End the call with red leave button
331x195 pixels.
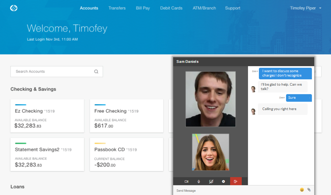pyautogui.click(x=236, y=182)
